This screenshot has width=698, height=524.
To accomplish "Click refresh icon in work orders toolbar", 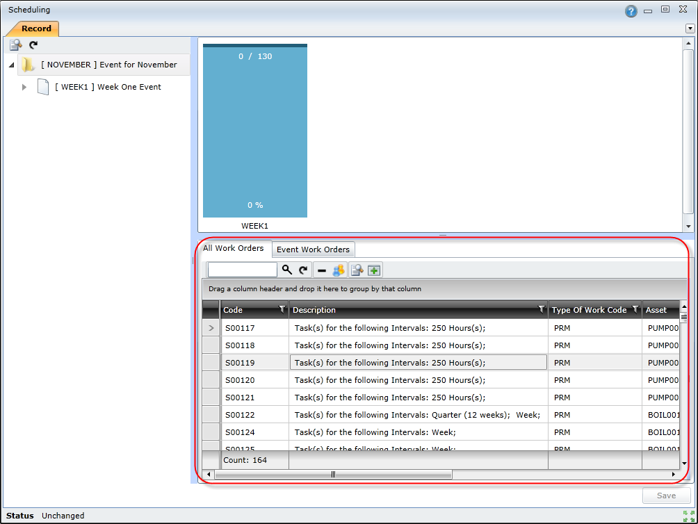I will click(303, 270).
